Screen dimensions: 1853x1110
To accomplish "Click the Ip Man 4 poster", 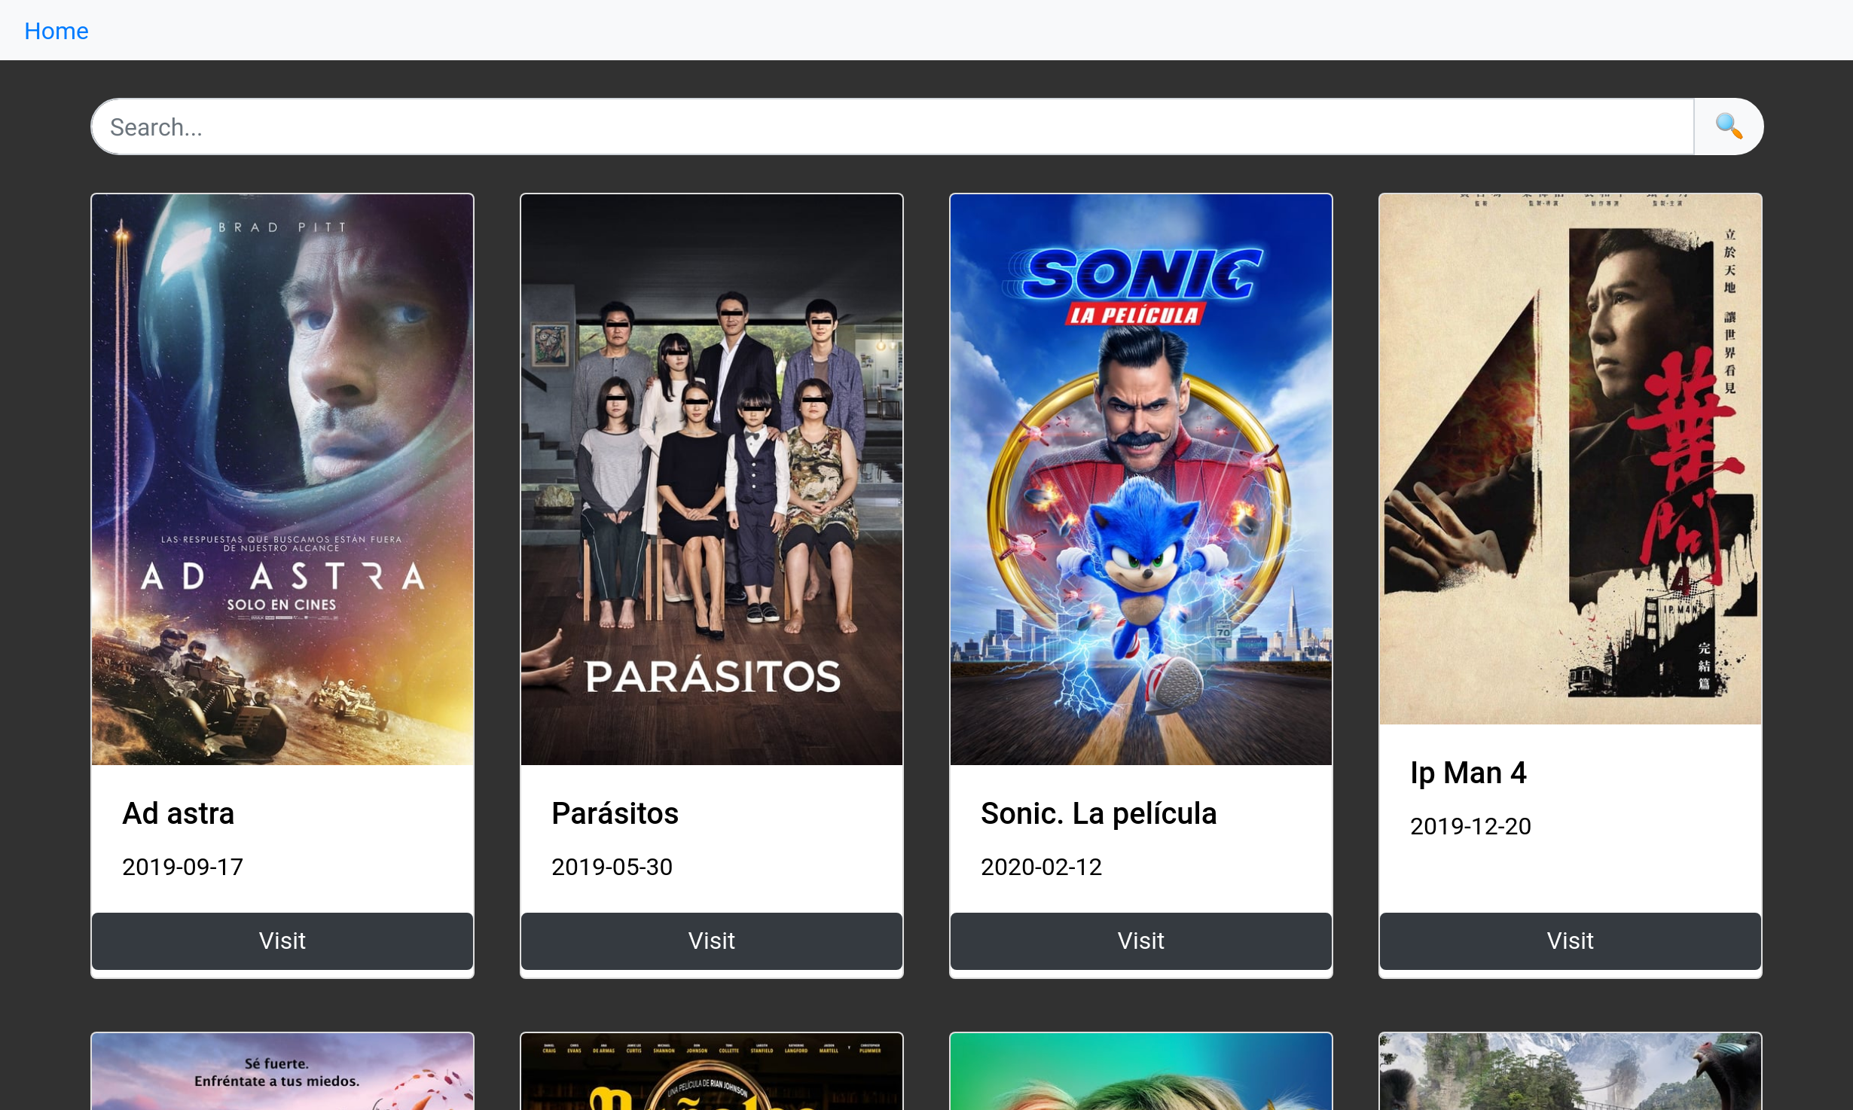I will tap(1571, 459).
